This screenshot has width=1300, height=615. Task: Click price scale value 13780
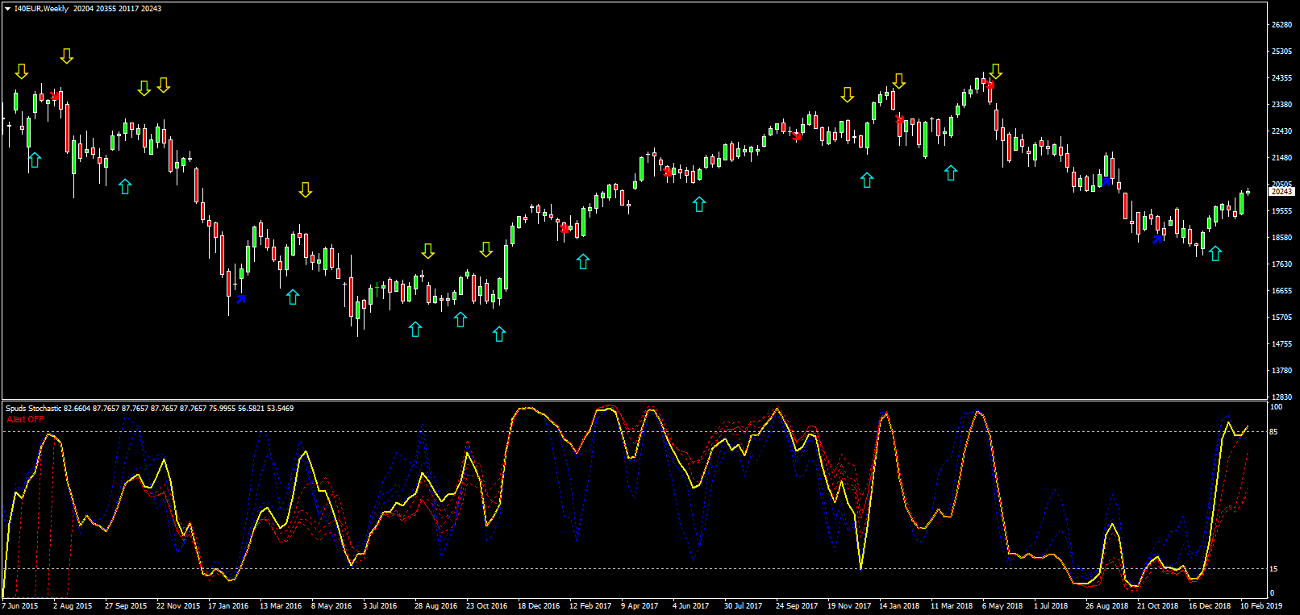click(1281, 371)
